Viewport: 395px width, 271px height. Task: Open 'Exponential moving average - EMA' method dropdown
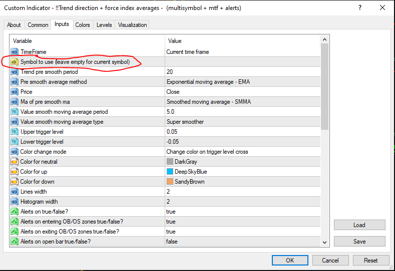pos(205,82)
